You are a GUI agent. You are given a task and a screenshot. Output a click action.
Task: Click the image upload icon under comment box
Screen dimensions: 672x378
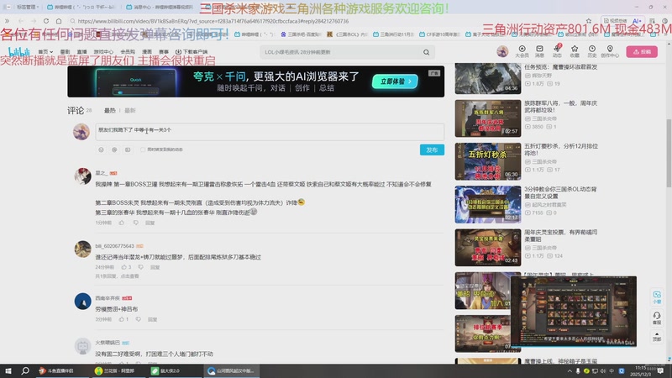pyautogui.click(x=128, y=150)
